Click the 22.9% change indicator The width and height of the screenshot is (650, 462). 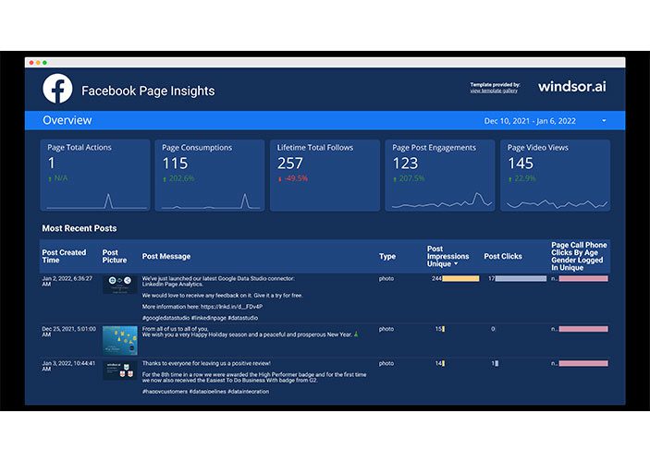(522, 178)
